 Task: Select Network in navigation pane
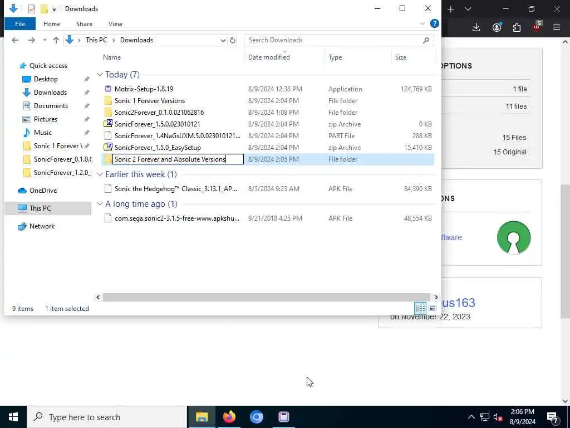(42, 226)
